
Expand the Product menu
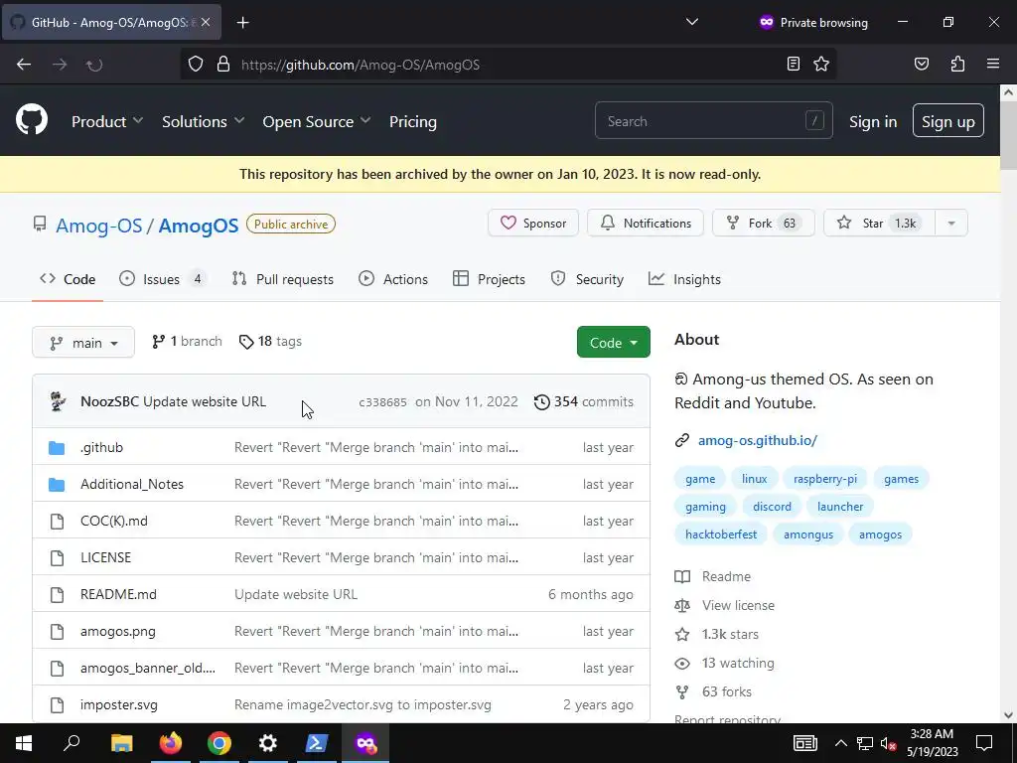[x=107, y=121]
